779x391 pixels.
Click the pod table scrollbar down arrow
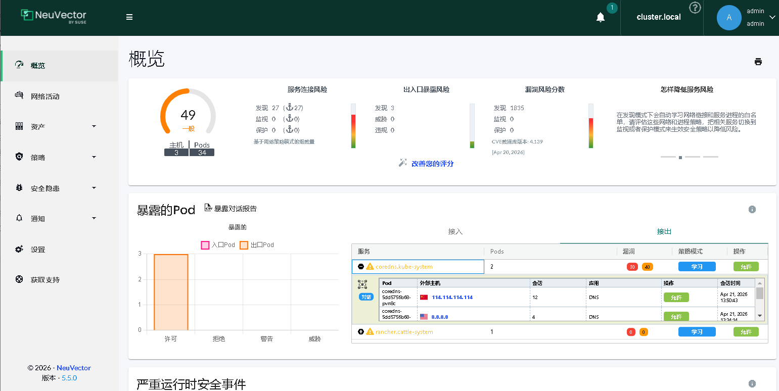[760, 315]
